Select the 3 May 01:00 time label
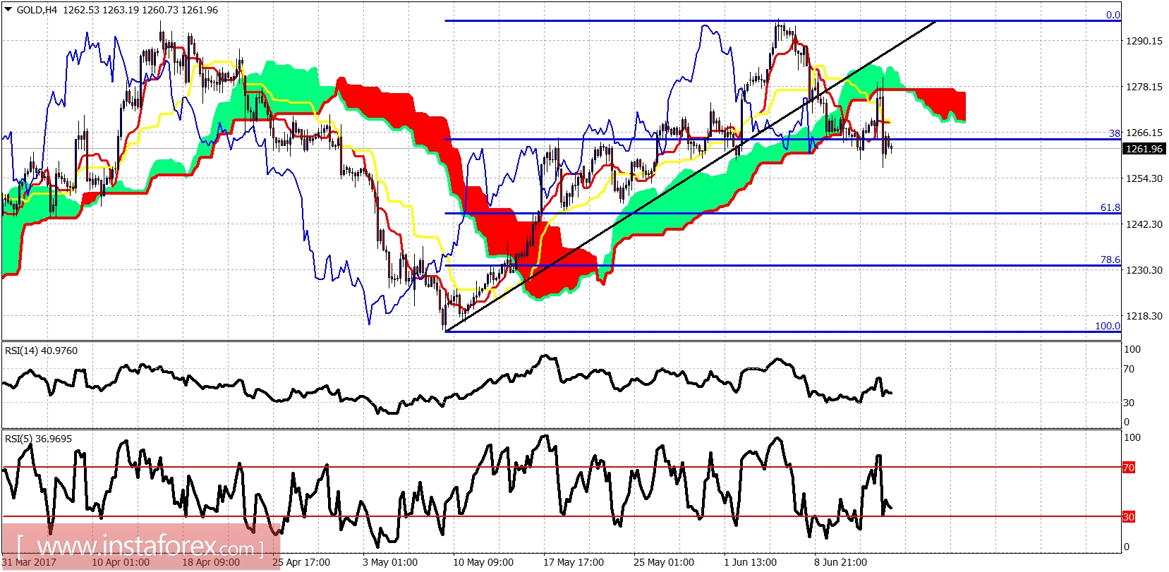The image size is (1169, 572). [x=390, y=562]
